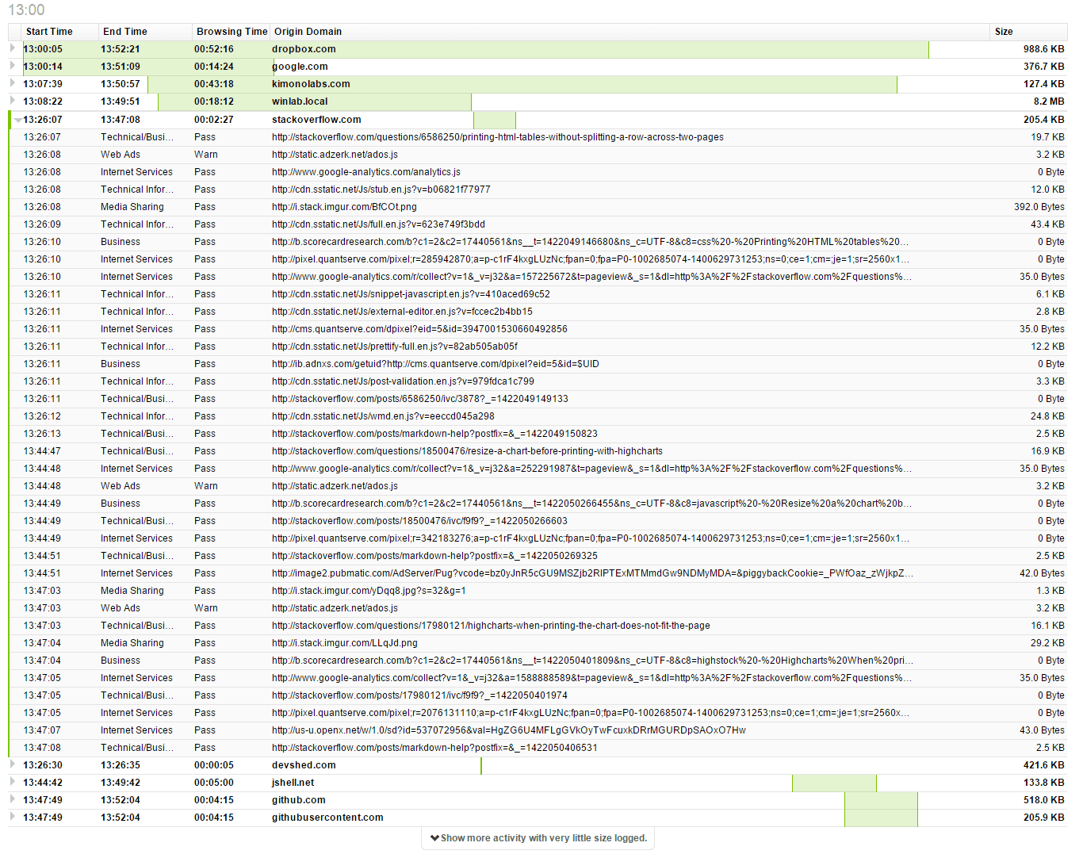1083x858 pixels.
Task: Select the devshed.com domain name
Action: click(x=304, y=765)
